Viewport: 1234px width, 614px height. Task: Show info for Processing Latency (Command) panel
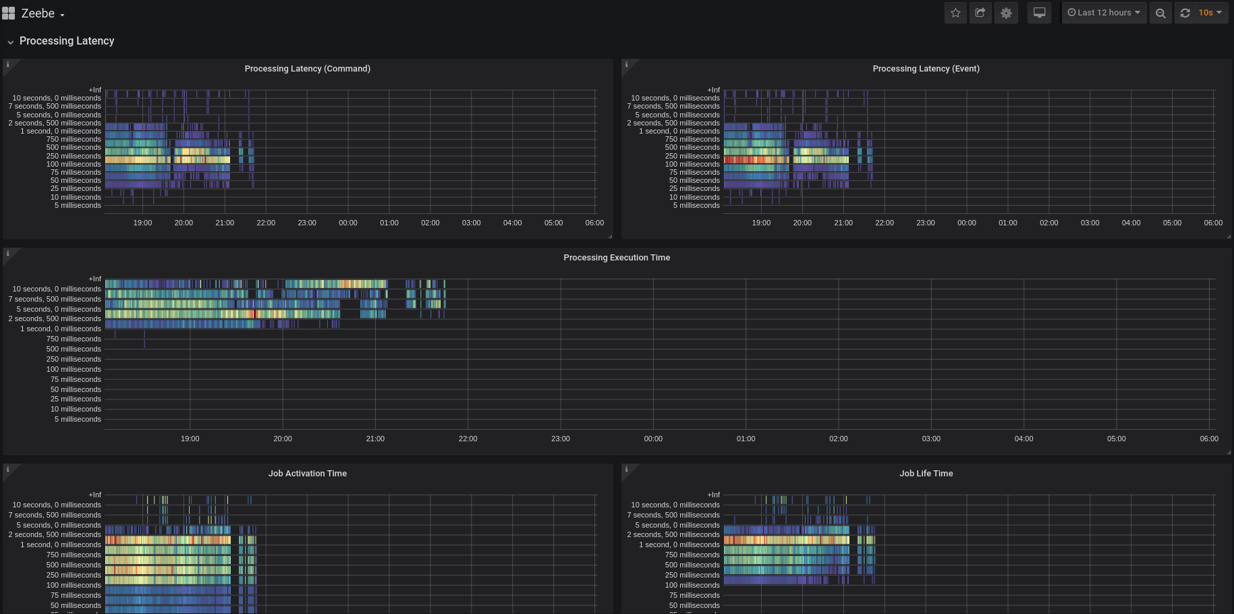8,64
